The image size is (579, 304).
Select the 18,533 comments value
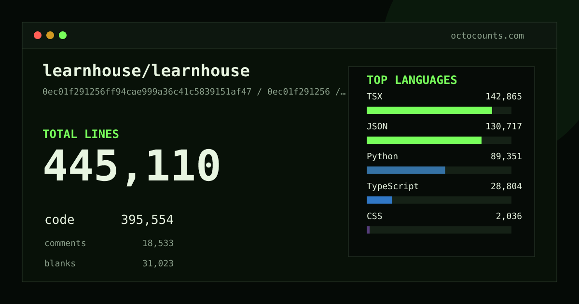point(158,243)
